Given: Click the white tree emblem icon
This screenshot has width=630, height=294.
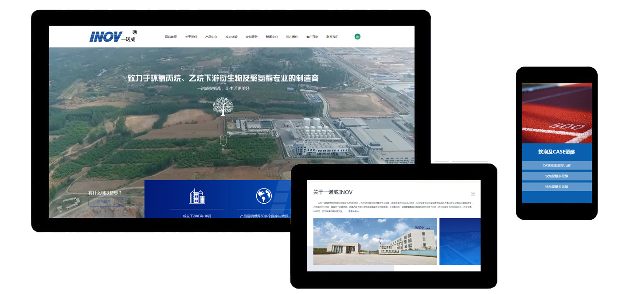Looking at the screenshot, I should click(223, 106).
